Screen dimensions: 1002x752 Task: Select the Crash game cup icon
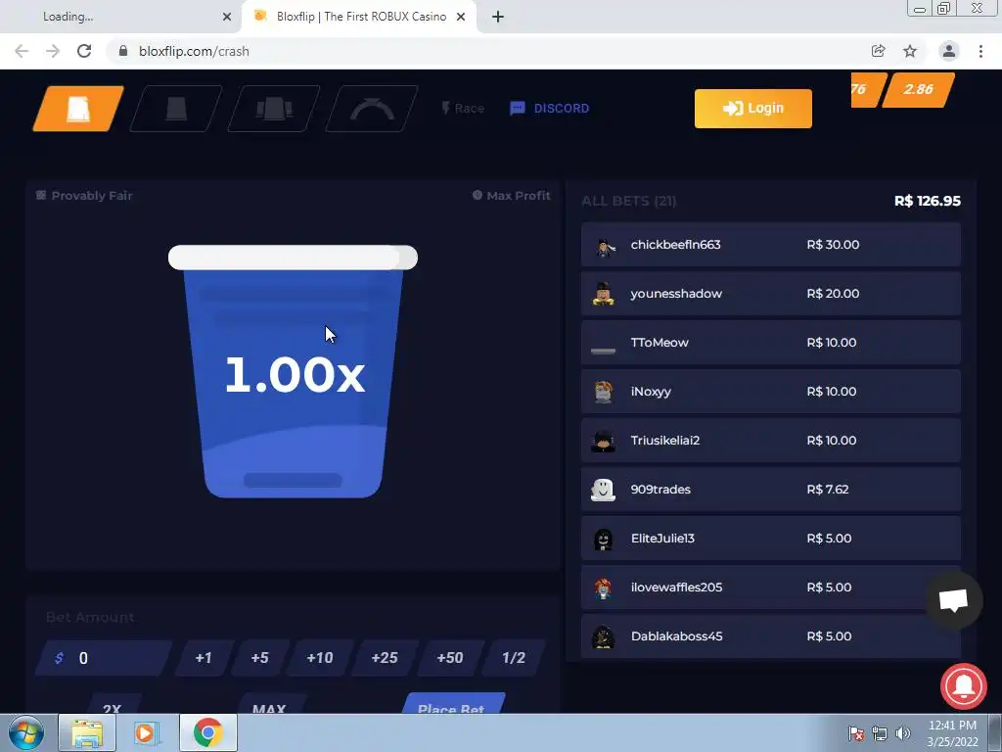(x=78, y=109)
